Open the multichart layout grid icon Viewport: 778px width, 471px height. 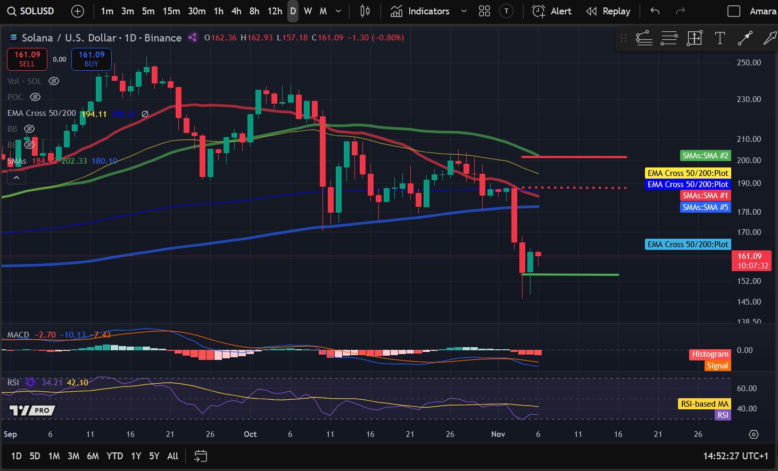[484, 11]
